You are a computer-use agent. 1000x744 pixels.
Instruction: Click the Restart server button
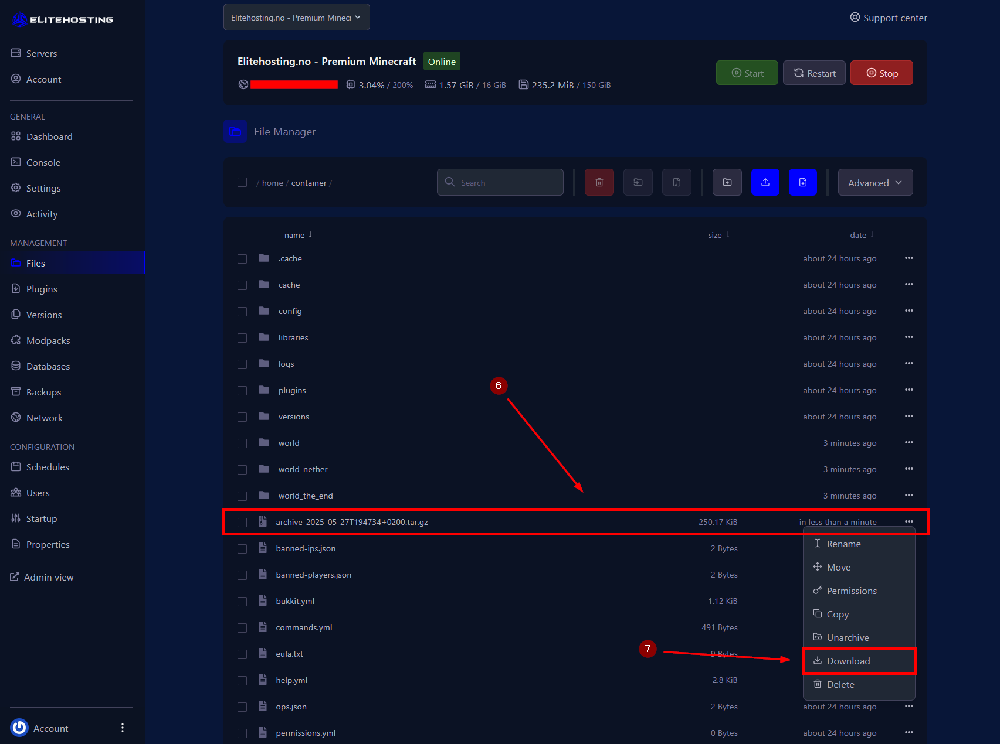(x=814, y=73)
